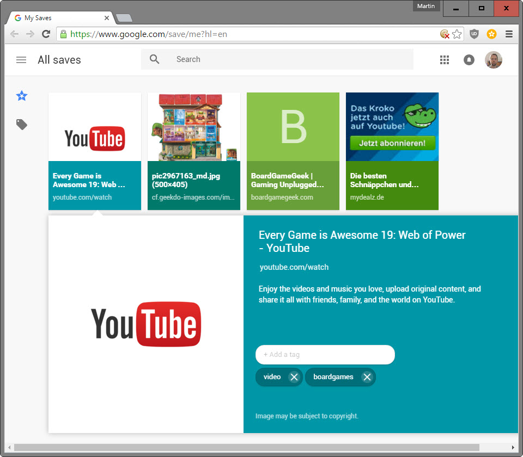Open the pic2967163_md.jpg saved card
This screenshot has width=523, height=457.
coord(194,151)
